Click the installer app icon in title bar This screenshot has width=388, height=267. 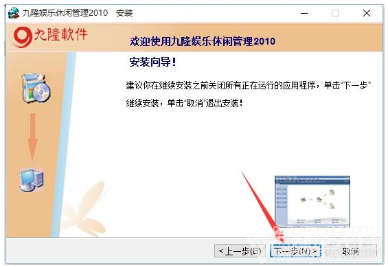[x=14, y=13]
